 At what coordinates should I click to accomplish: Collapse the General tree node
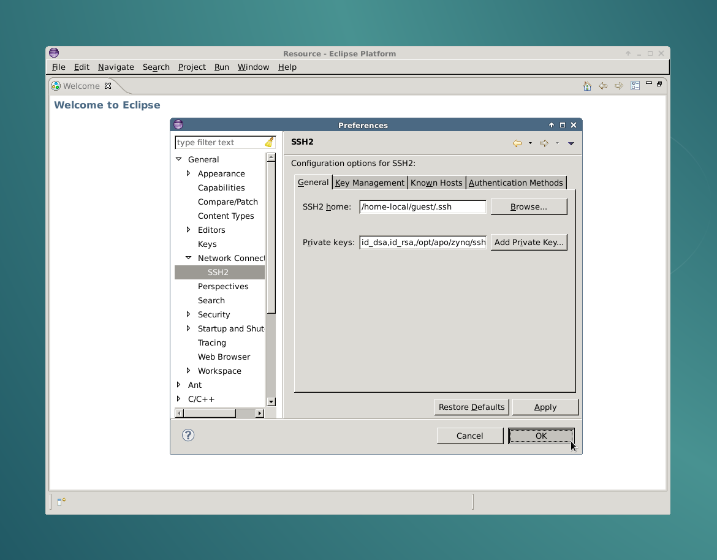coord(179,159)
